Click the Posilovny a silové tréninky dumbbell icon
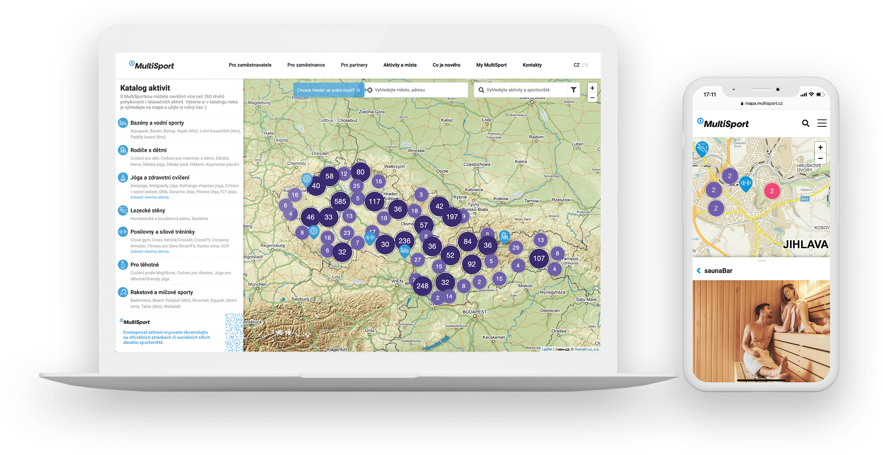This screenshot has width=883, height=455. [123, 232]
